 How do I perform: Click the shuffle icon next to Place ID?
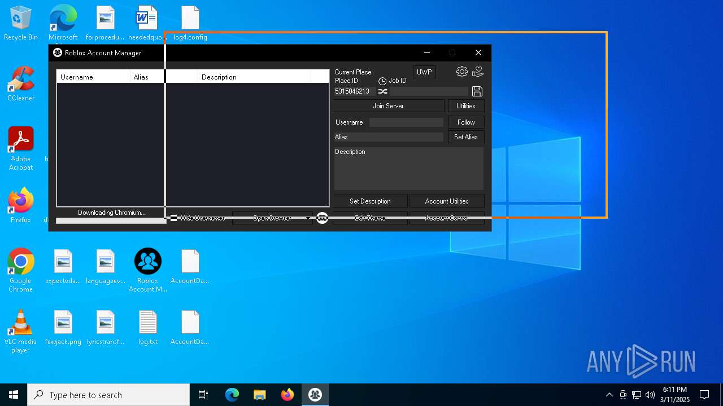[x=383, y=91]
